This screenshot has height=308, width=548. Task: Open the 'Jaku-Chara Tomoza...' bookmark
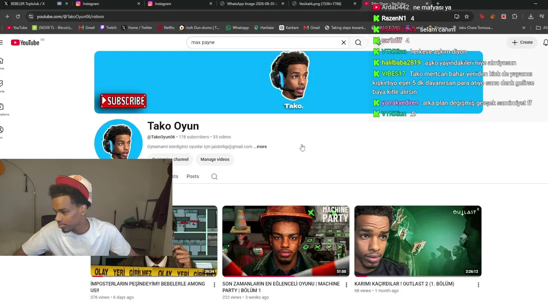point(472,28)
